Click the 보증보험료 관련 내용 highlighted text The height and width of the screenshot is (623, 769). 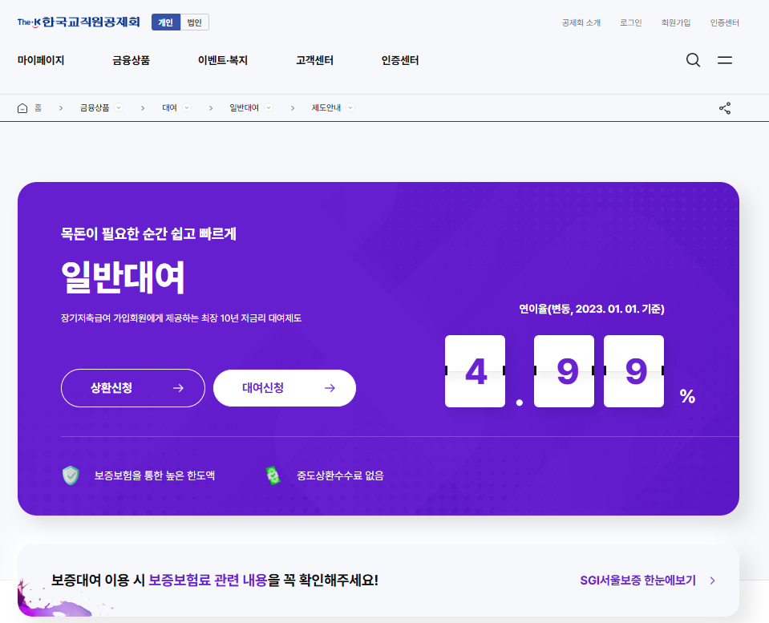click(208, 581)
